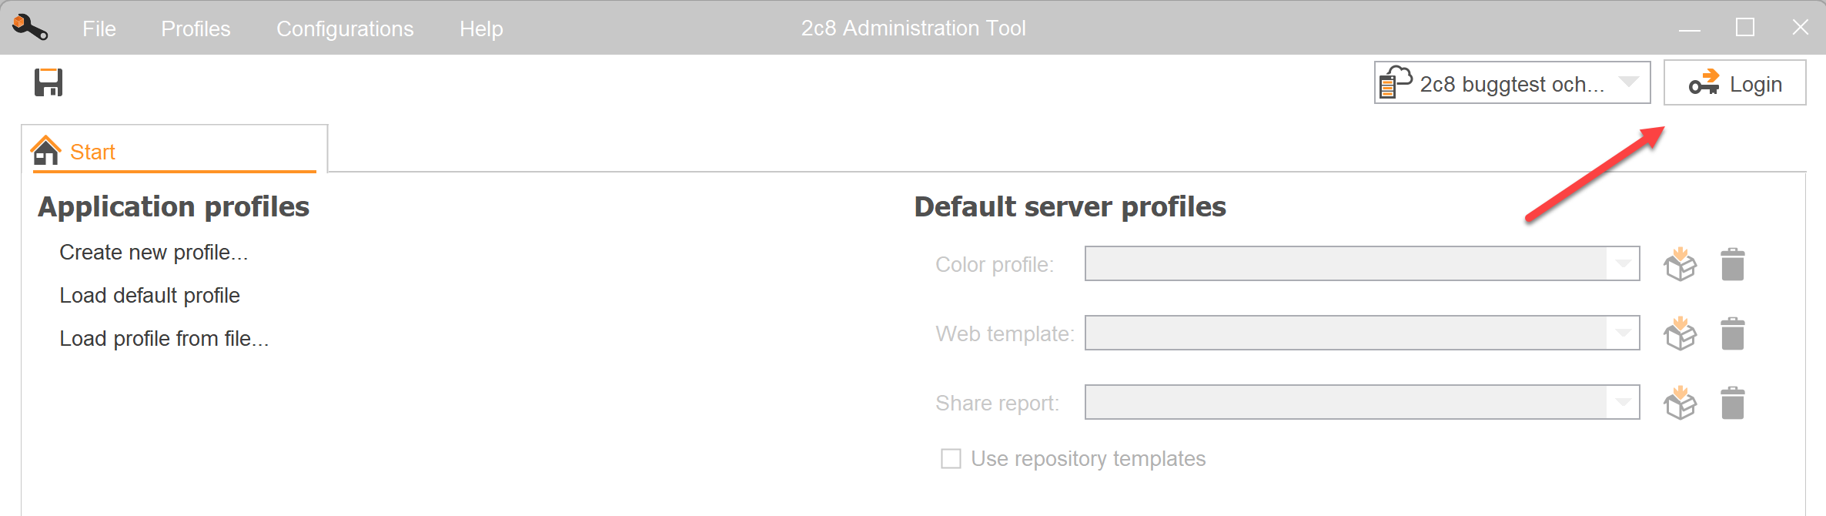Open the Color profile dropdown

(1623, 264)
